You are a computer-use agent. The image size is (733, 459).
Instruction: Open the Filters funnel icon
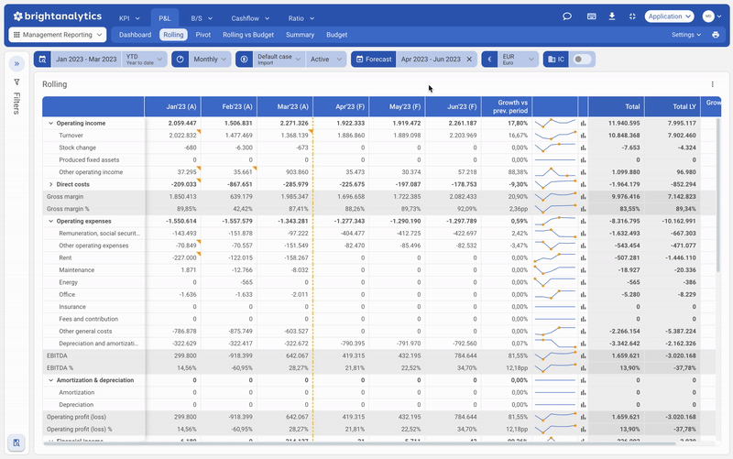point(16,82)
